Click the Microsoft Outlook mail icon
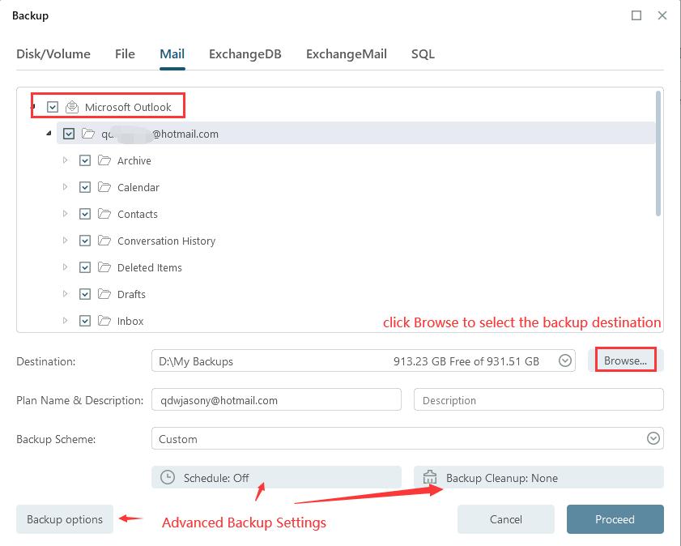Screen dimensions: 681x546 (72, 107)
